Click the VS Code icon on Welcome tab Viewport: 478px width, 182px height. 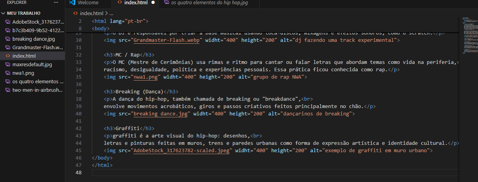click(x=72, y=3)
